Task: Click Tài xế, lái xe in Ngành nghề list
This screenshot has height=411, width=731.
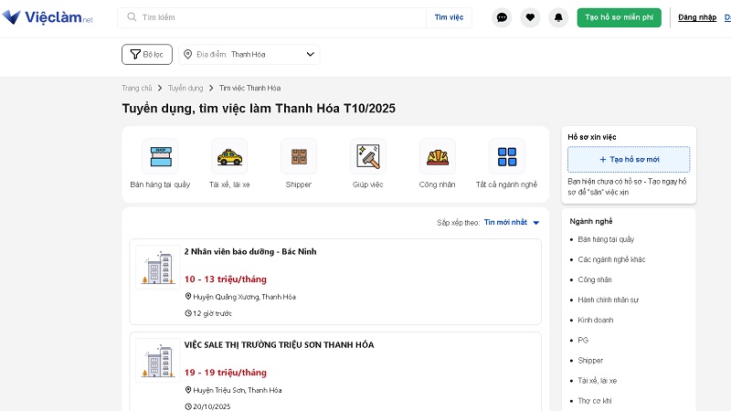Action: [x=598, y=381]
